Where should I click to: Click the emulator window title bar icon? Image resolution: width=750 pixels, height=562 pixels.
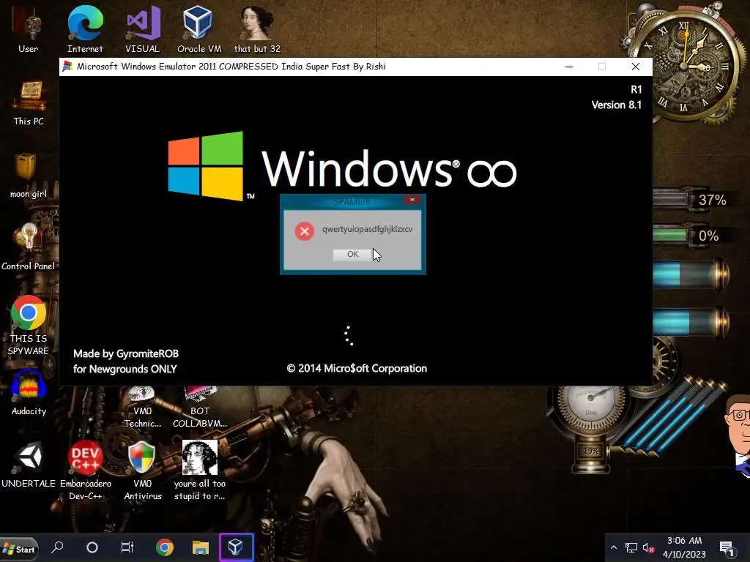[x=67, y=67]
